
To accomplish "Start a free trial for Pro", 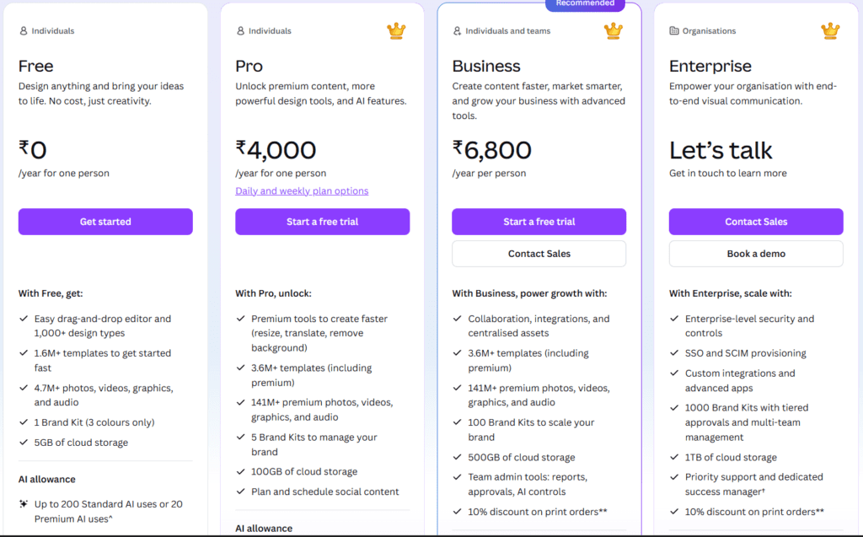I will click(x=322, y=222).
